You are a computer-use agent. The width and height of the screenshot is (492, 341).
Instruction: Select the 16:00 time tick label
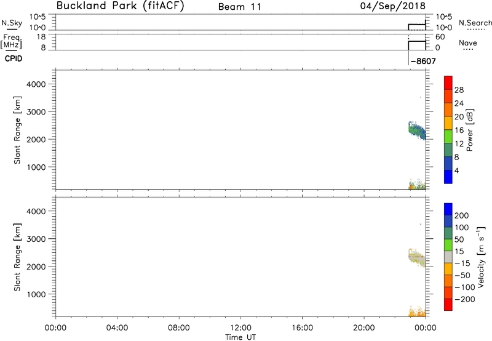point(302,328)
